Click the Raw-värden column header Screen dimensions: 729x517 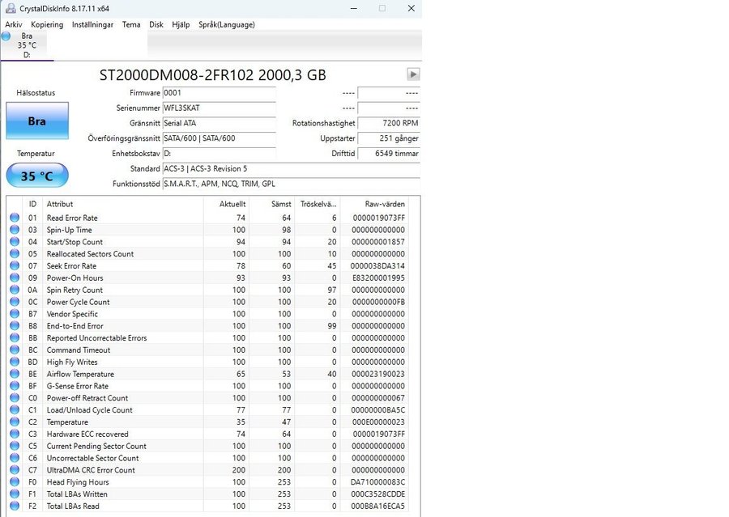click(375, 204)
